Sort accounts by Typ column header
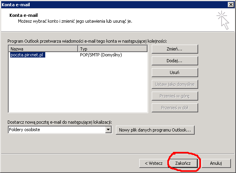 [112, 49]
